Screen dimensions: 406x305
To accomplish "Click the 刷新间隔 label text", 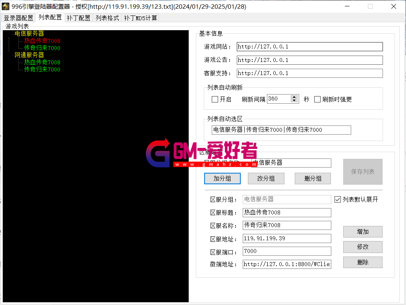I will click(x=253, y=100).
